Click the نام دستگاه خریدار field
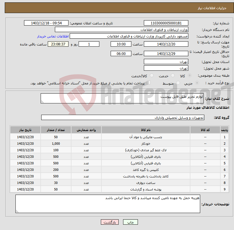This screenshot has width=234, height=230. [x=122, y=30]
